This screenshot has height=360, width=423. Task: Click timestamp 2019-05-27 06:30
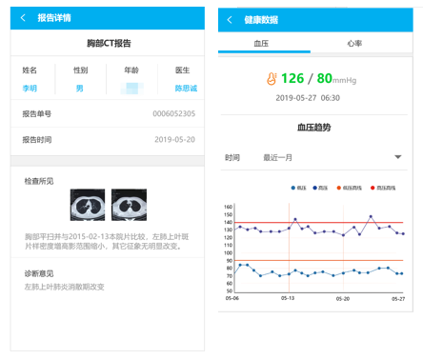coord(308,98)
